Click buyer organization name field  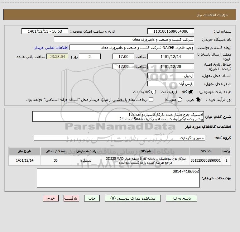click(x=124, y=40)
